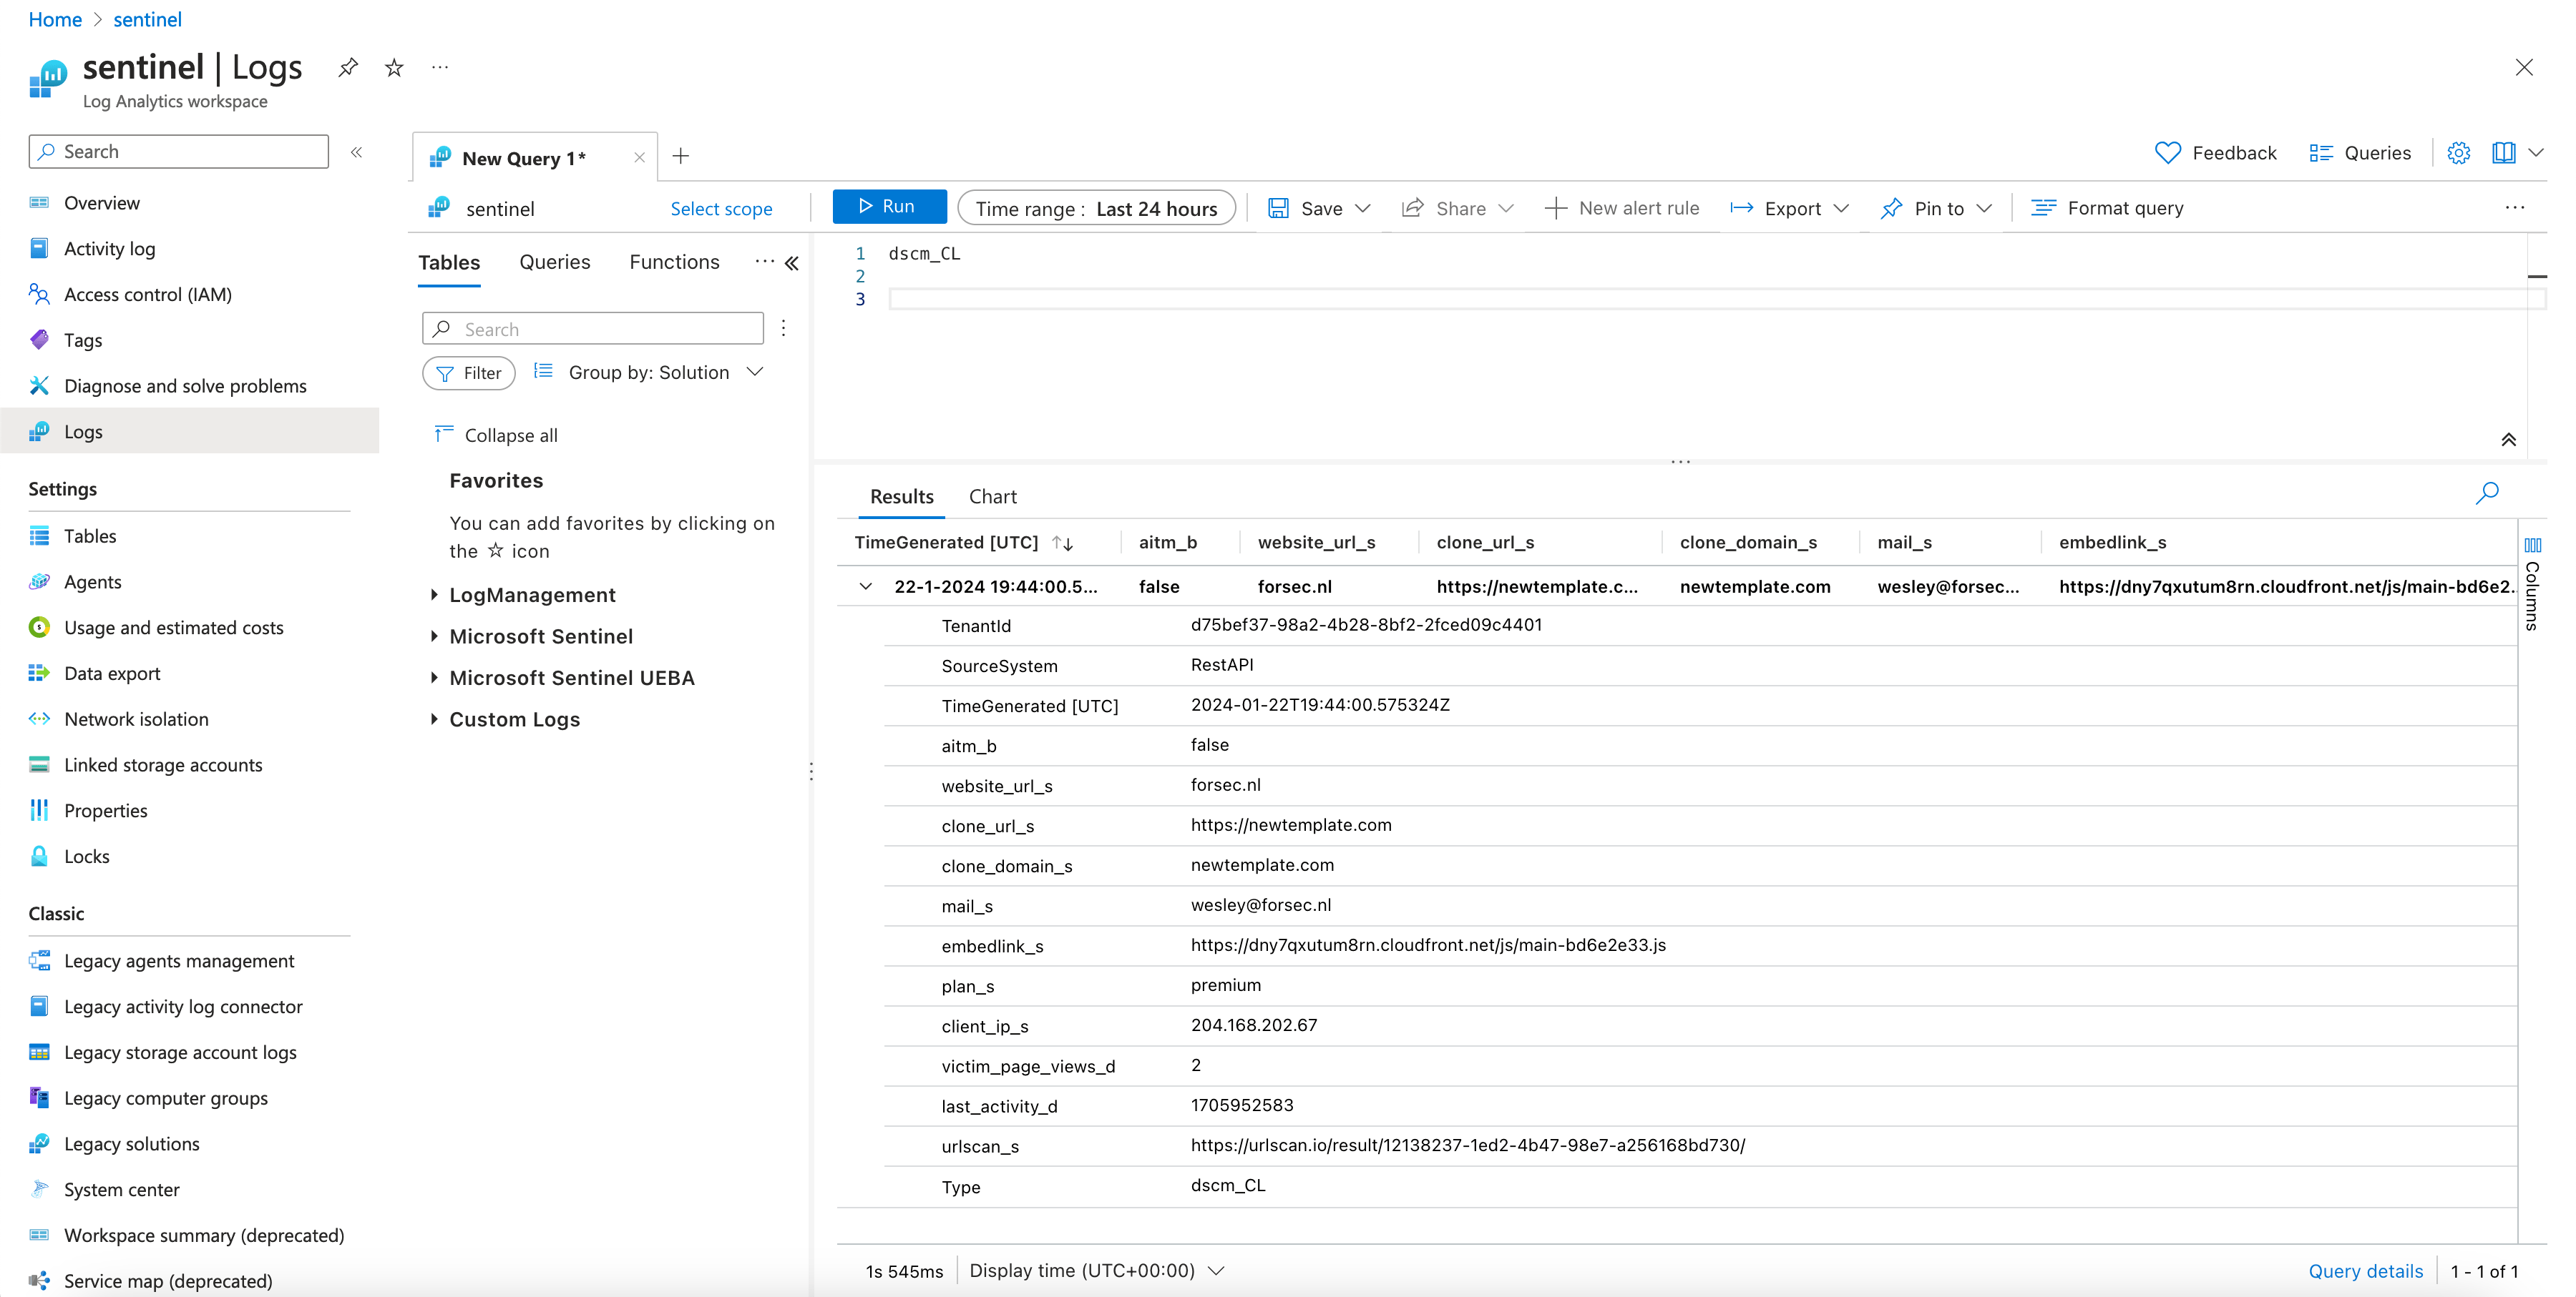The height and width of the screenshot is (1297, 2576).
Task: Toggle sort on TimeGenerated column
Action: click(x=1062, y=543)
